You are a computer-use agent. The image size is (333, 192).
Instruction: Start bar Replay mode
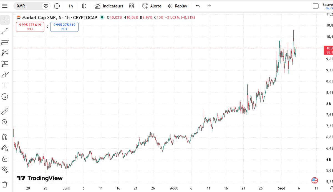pyautogui.click(x=178, y=6)
